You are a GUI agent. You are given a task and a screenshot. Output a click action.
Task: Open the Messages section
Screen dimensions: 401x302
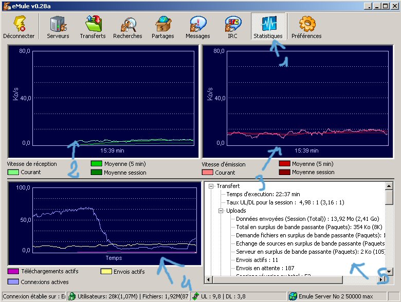coord(198,27)
